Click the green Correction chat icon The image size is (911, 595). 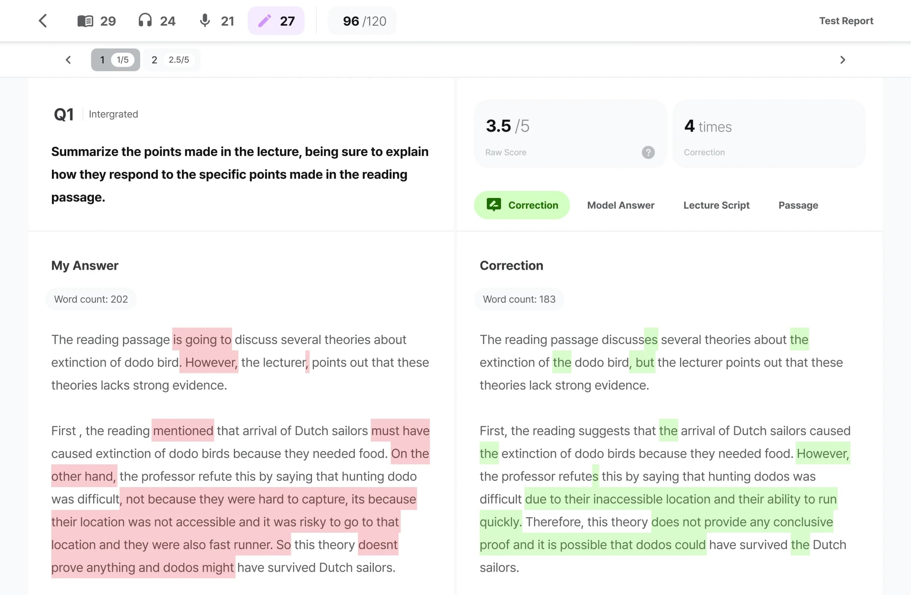click(x=494, y=205)
